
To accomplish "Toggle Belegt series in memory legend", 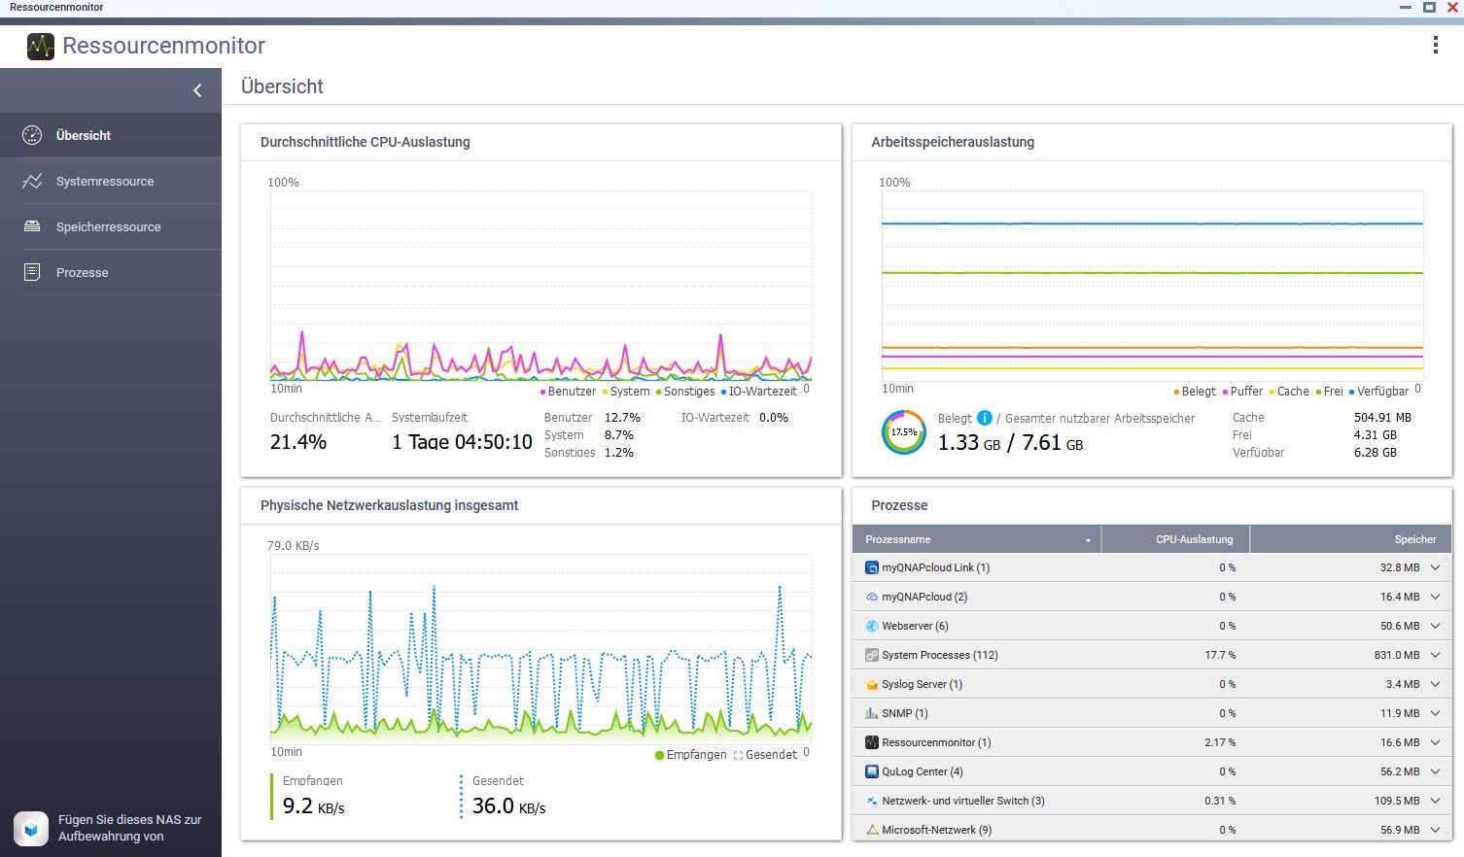I will pos(1195,392).
